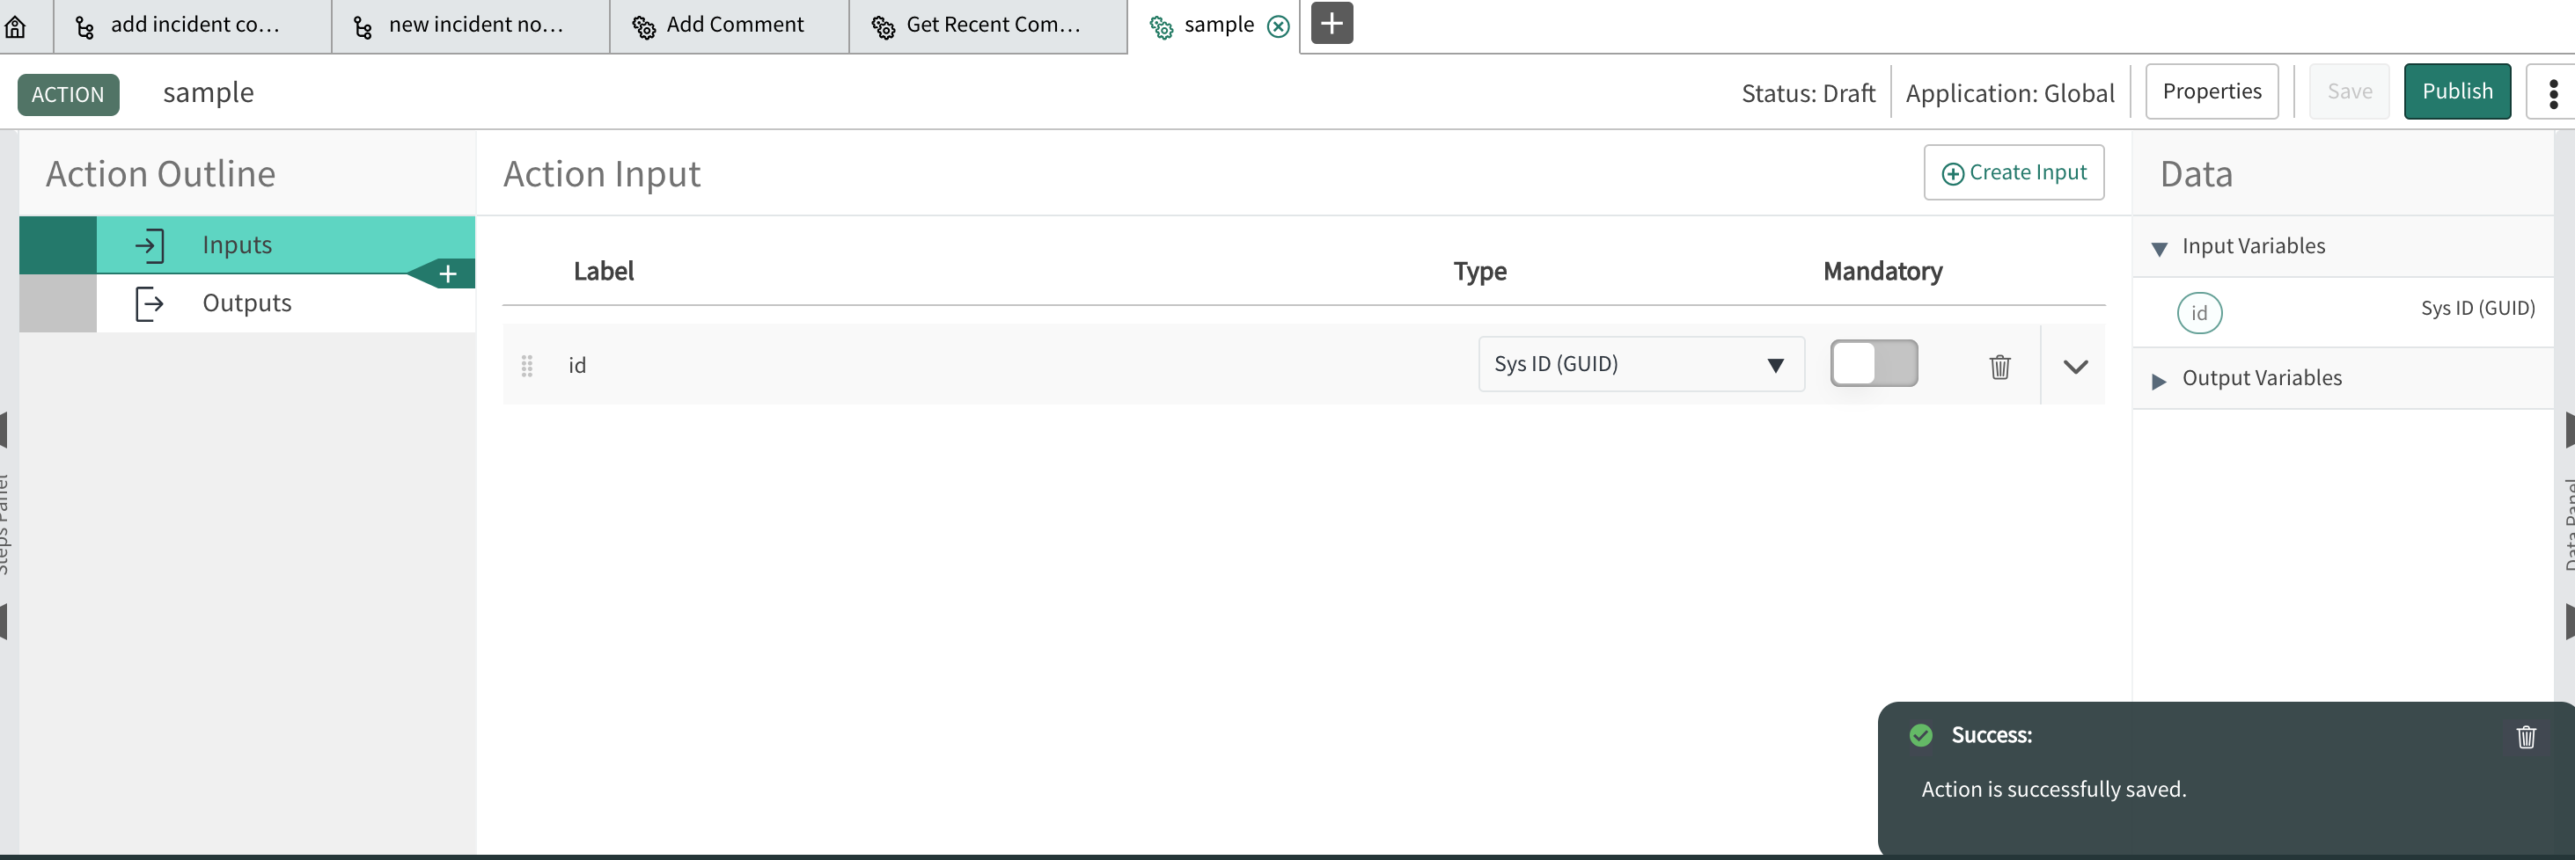Screen dimensions: 2575x860
Task: Open a new tab with plus button
Action: coord(1332,23)
